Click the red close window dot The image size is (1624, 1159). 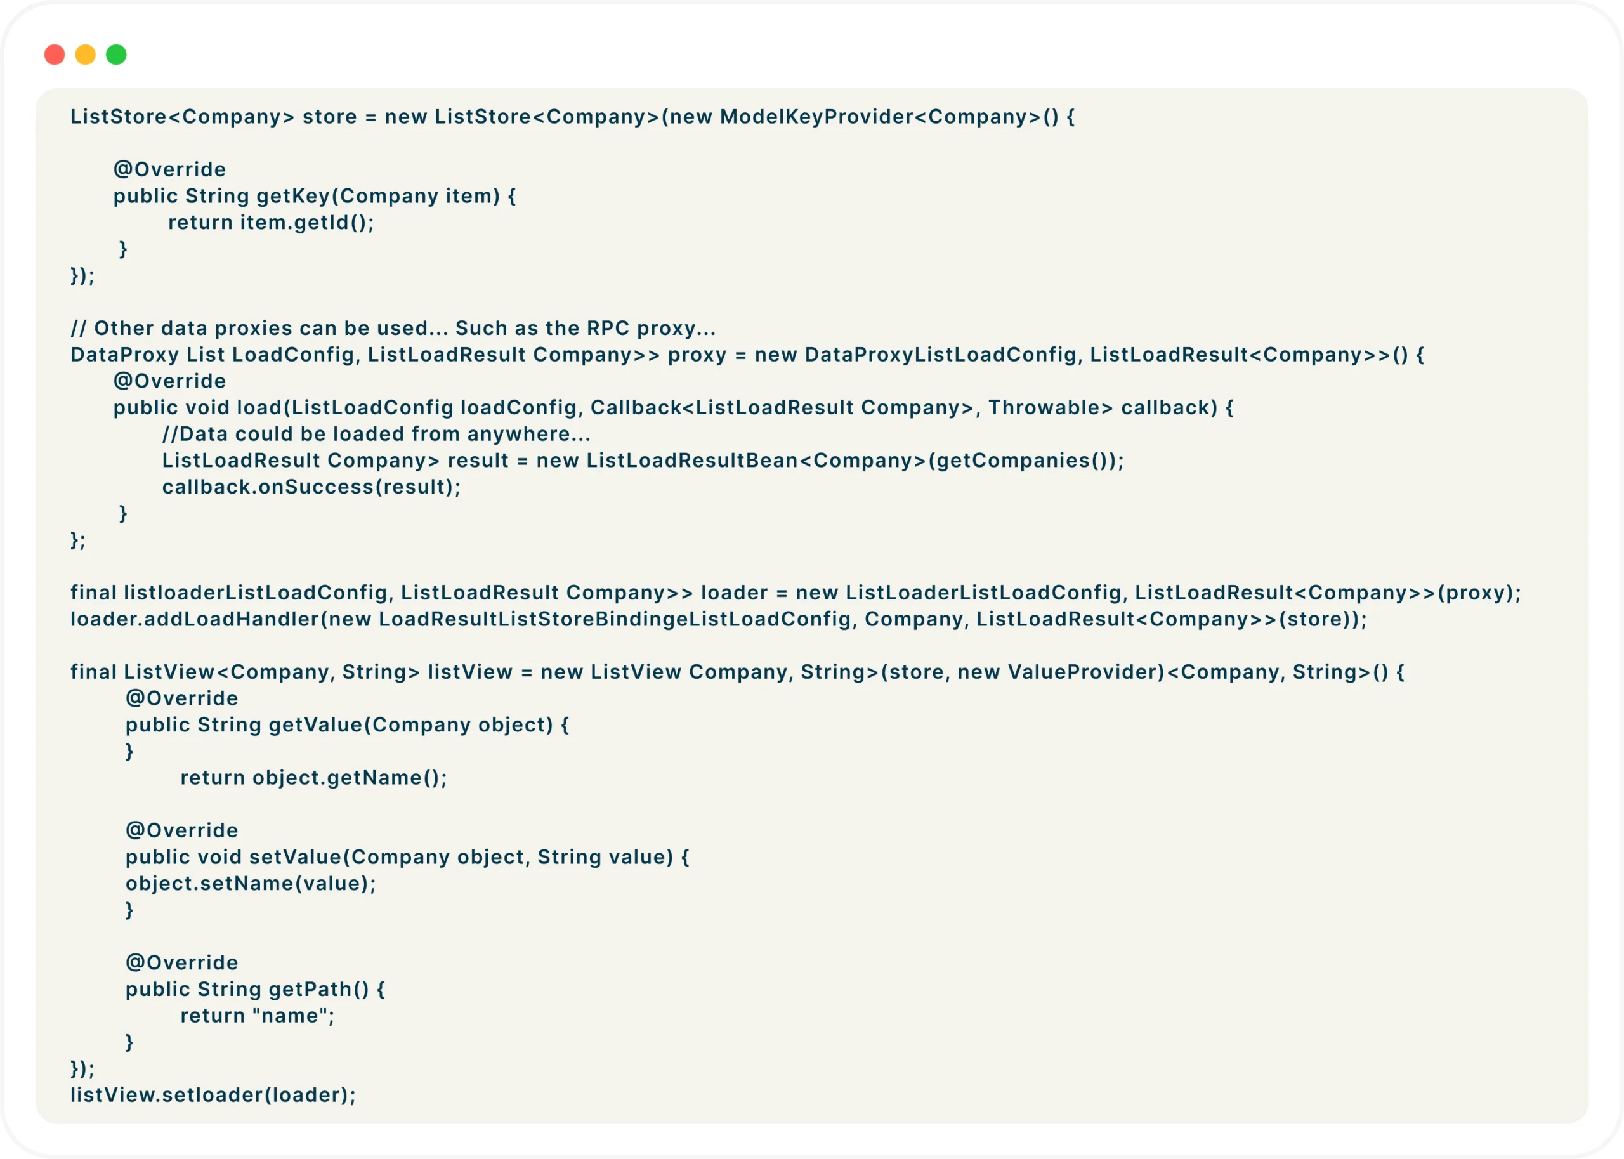click(x=55, y=55)
